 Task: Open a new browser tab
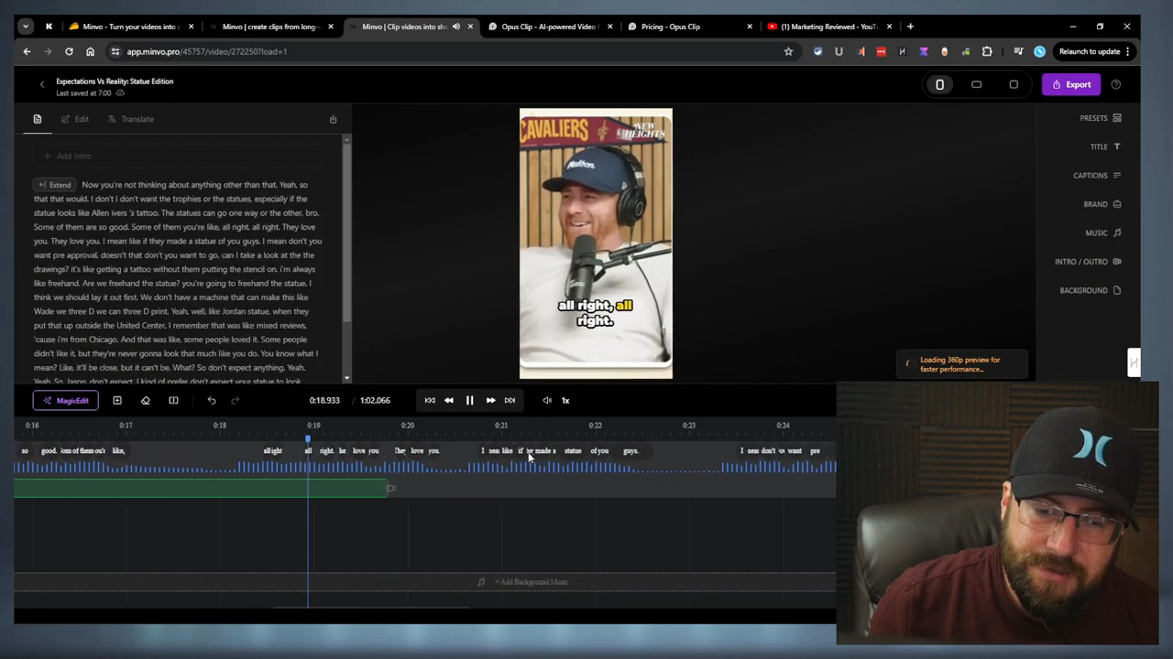[910, 27]
